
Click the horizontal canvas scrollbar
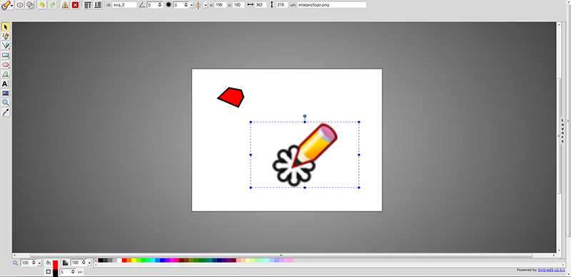tap(281, 256)
